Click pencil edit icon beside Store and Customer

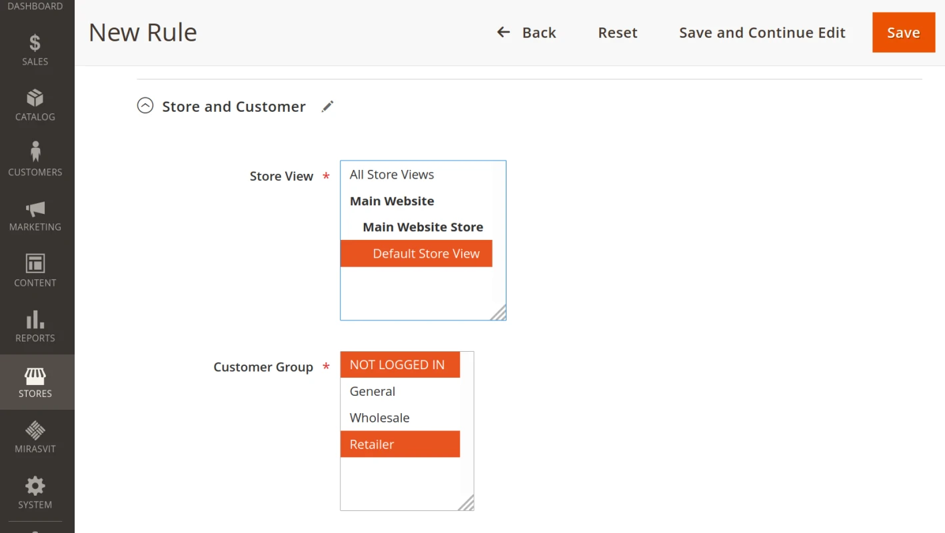click(x=327, y=107)
